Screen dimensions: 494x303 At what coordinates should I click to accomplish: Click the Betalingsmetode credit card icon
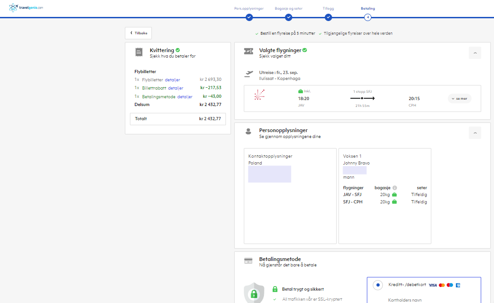248,261
